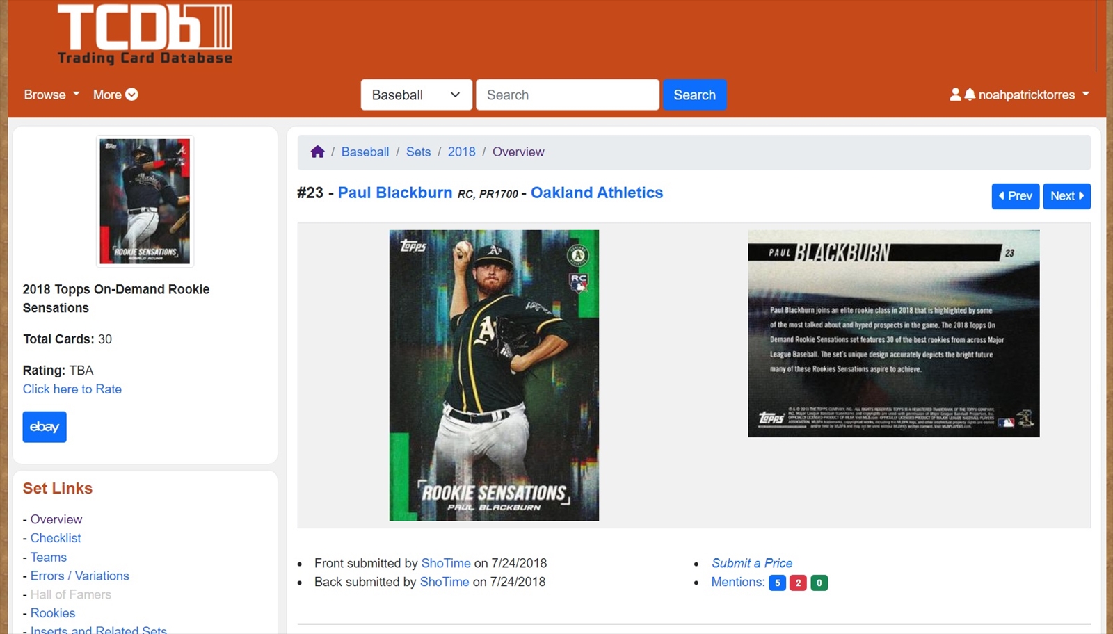
Task: Open the 2018 breadcrumb link
Action: [x=461, y=152]
